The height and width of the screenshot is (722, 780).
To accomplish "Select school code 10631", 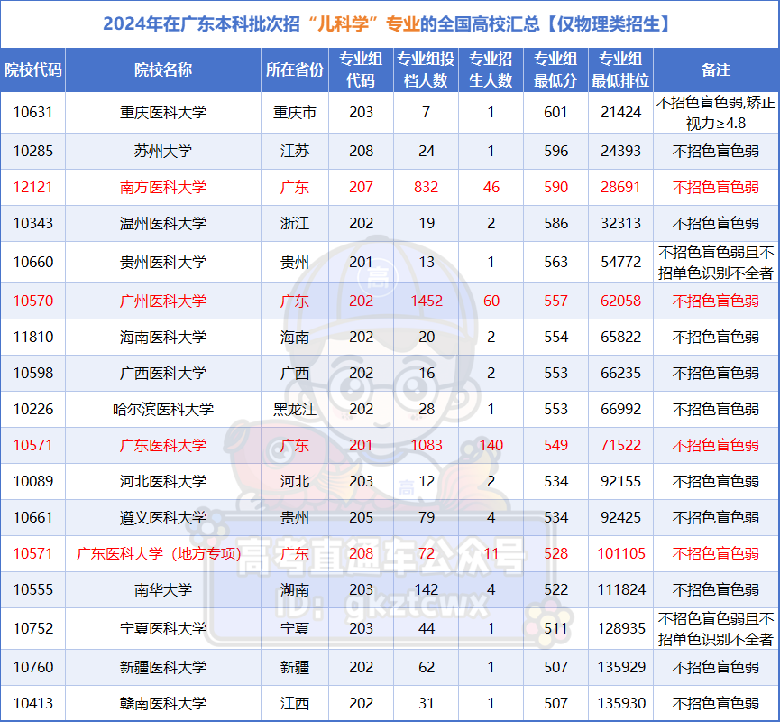I will pyautogui.click(x=32, y=113).
